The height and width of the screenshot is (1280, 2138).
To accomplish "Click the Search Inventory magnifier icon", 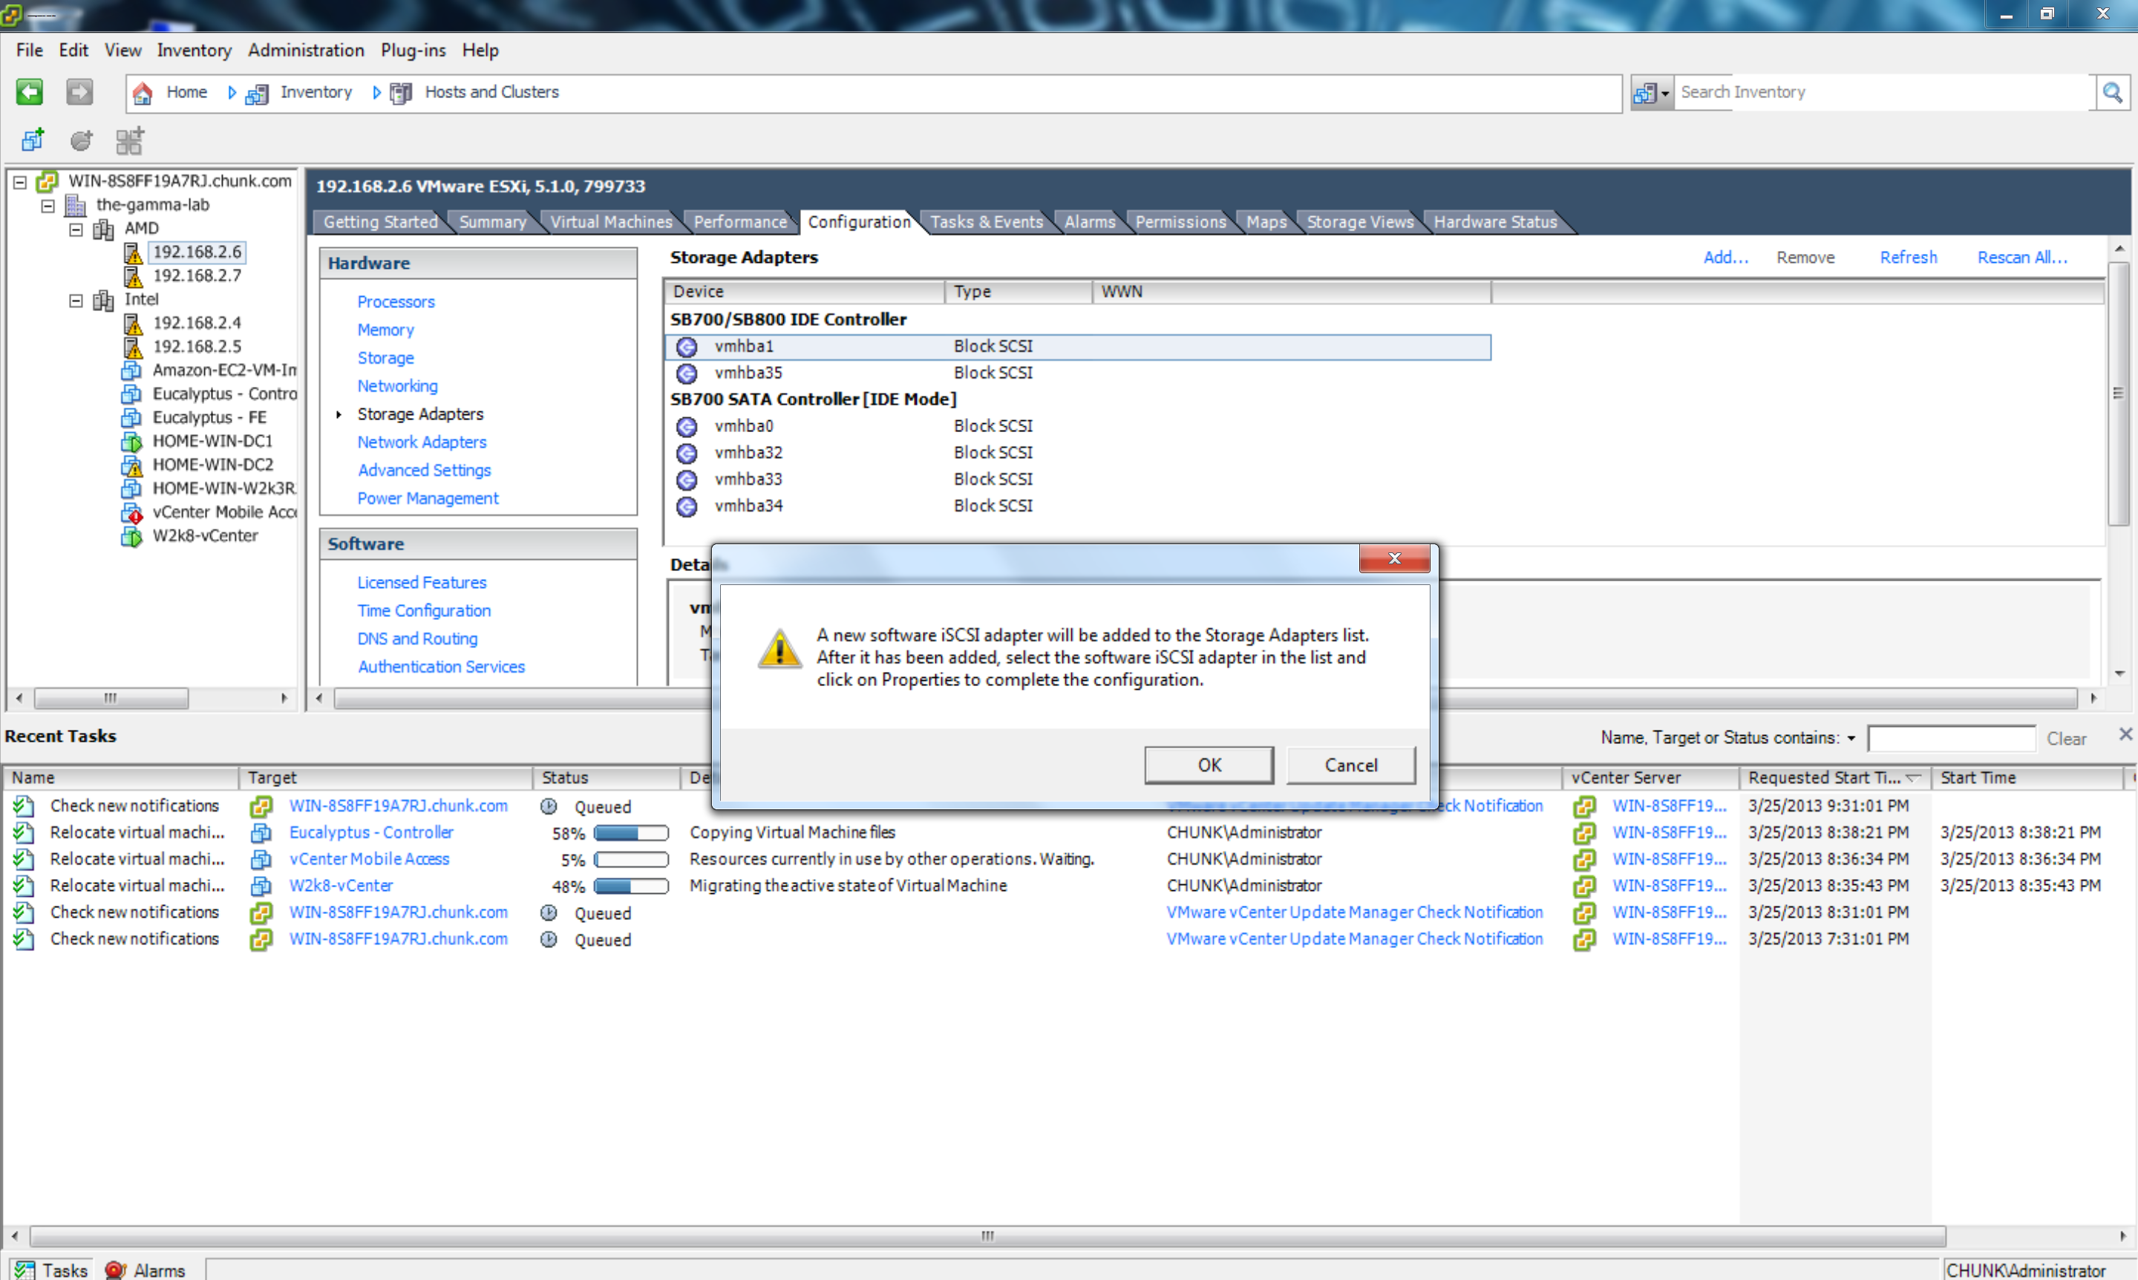I will coord(2111,92).
